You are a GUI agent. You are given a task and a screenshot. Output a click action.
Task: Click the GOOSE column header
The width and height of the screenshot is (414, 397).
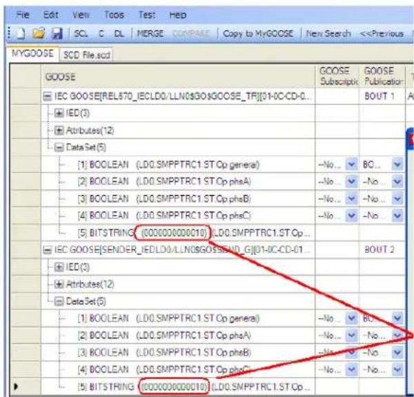(178, 77)
